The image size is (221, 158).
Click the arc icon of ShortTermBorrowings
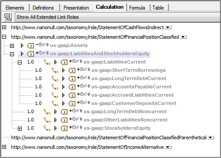coord(55,71)
